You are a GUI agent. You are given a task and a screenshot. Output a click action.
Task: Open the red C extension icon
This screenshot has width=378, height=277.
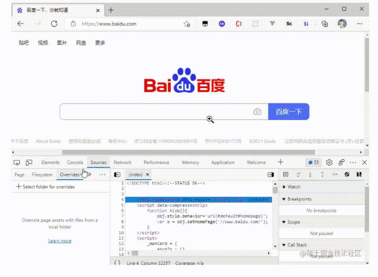click(239, 24)
